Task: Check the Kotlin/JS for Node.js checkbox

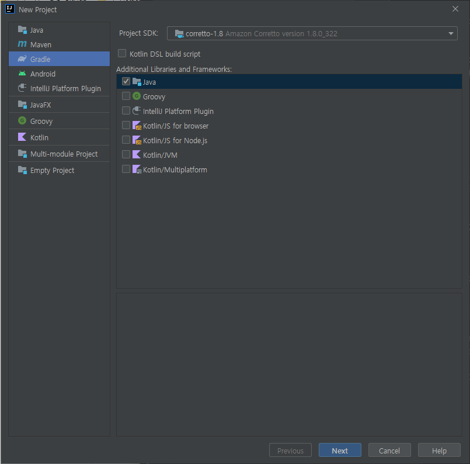Action: tap(126, 140)
